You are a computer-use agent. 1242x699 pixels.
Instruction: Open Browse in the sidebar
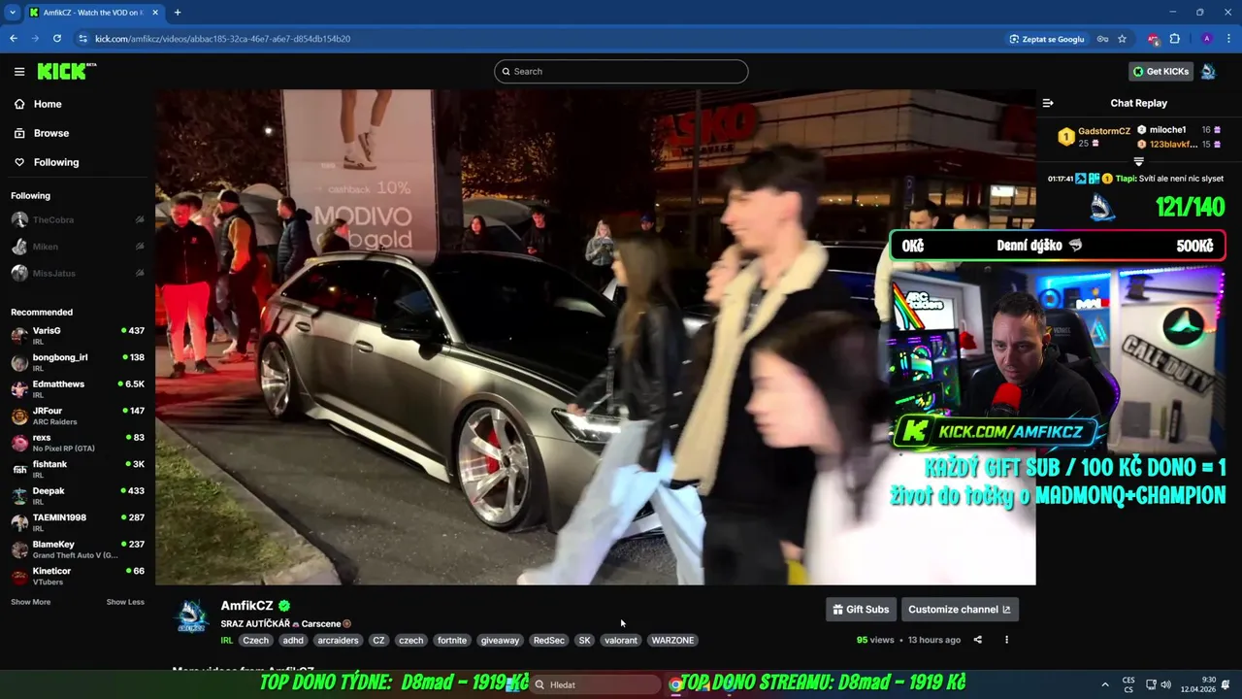51,133
